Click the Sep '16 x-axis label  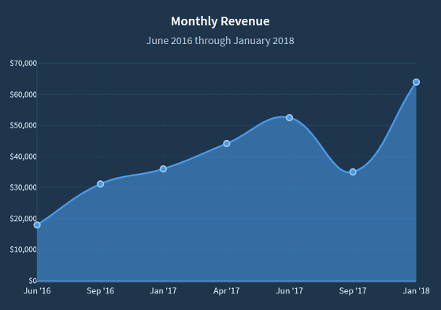tap(101, 290)
